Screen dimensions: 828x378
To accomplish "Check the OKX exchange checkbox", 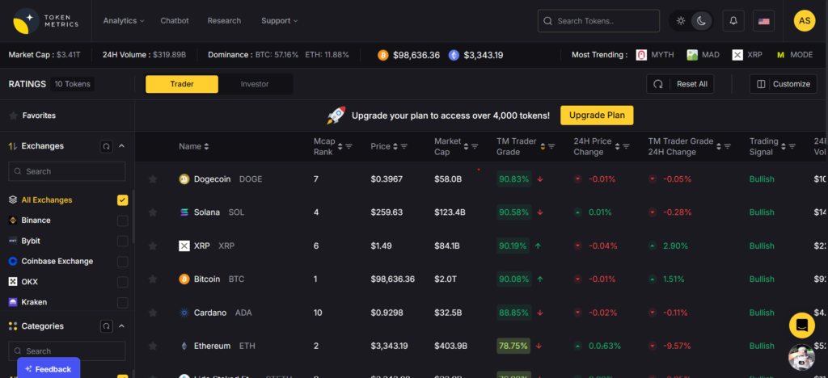I will pos(123,282).
